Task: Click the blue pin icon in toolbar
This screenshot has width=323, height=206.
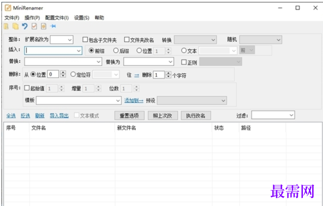Action: click(x=53, y=26)
